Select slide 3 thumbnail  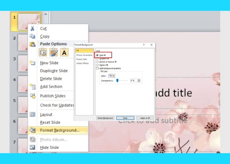[x=23, y=63]
